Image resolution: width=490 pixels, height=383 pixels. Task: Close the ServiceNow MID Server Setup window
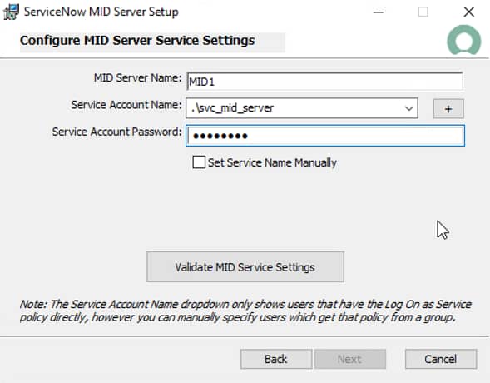click(x=468, y=12)
